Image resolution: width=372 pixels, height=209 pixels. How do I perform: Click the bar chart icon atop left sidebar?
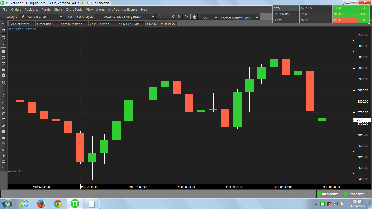click(x=4, y=24)
